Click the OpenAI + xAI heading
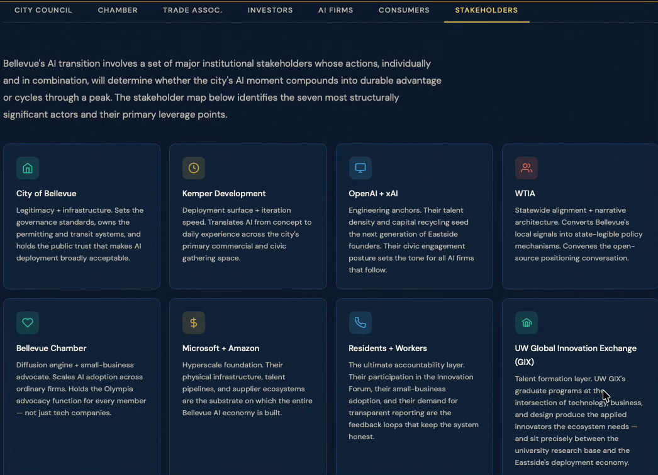The width and height of the screenshot is (658, 475). coord(373,193)
